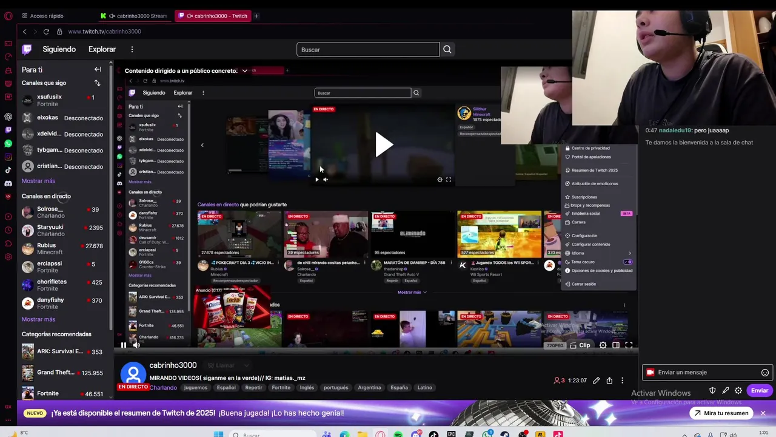The width and height of the screenshot is (776, 437).
Task: Open GX Corner gamepad sidebar icon
Action: click(8, 44)
